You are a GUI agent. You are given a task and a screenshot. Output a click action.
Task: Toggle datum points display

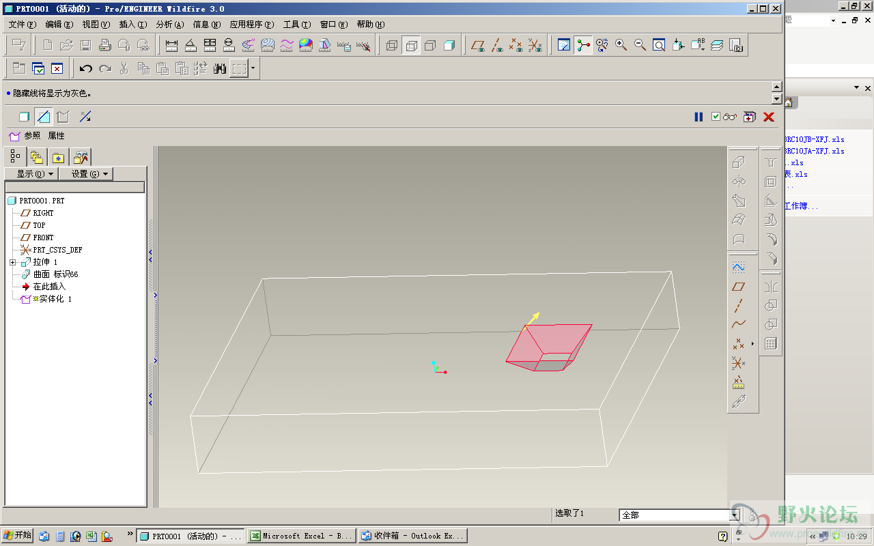tap(517, 45)
